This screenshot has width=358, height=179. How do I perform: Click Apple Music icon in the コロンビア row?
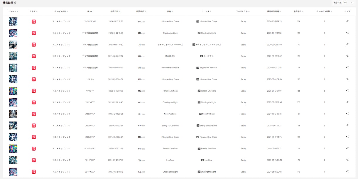34,102
